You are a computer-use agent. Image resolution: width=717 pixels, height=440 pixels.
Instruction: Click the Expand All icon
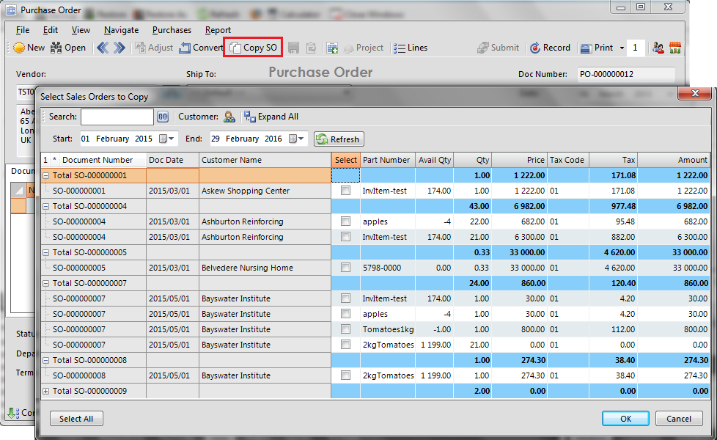249,117
